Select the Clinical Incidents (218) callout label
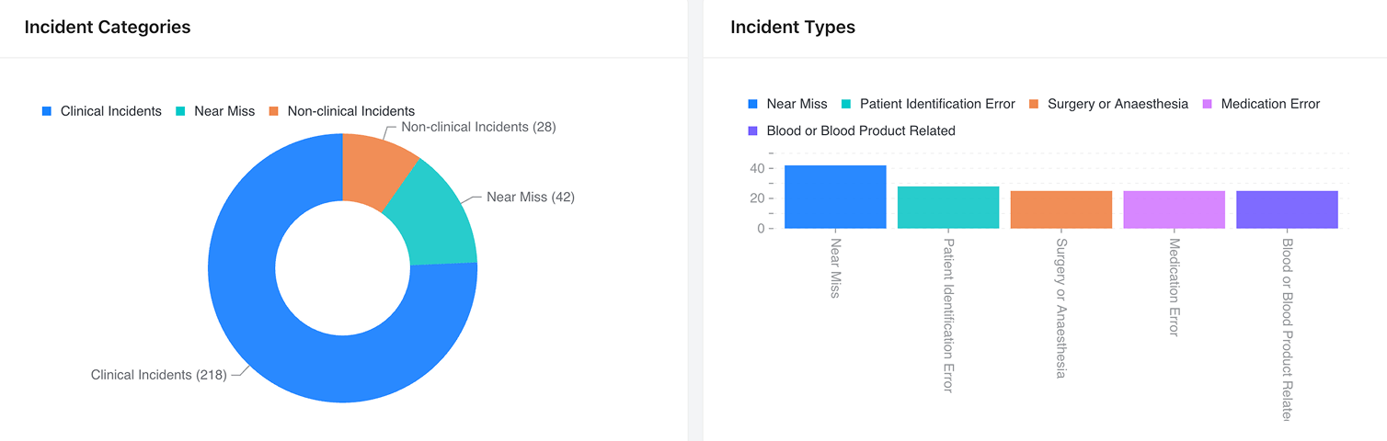 [x=158, y=375]
